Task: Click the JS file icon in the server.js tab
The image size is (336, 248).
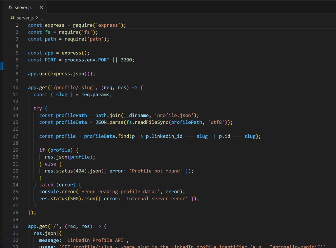Action: click(10, 7)
